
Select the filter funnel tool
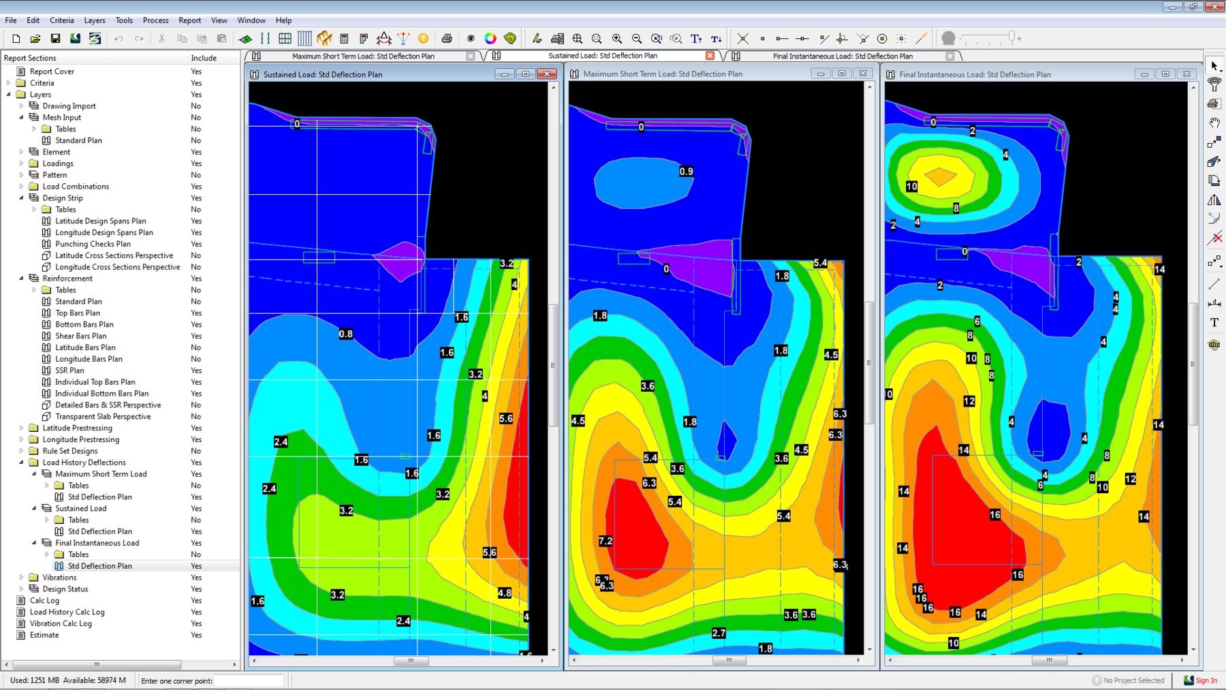[x=1214, y=84]
